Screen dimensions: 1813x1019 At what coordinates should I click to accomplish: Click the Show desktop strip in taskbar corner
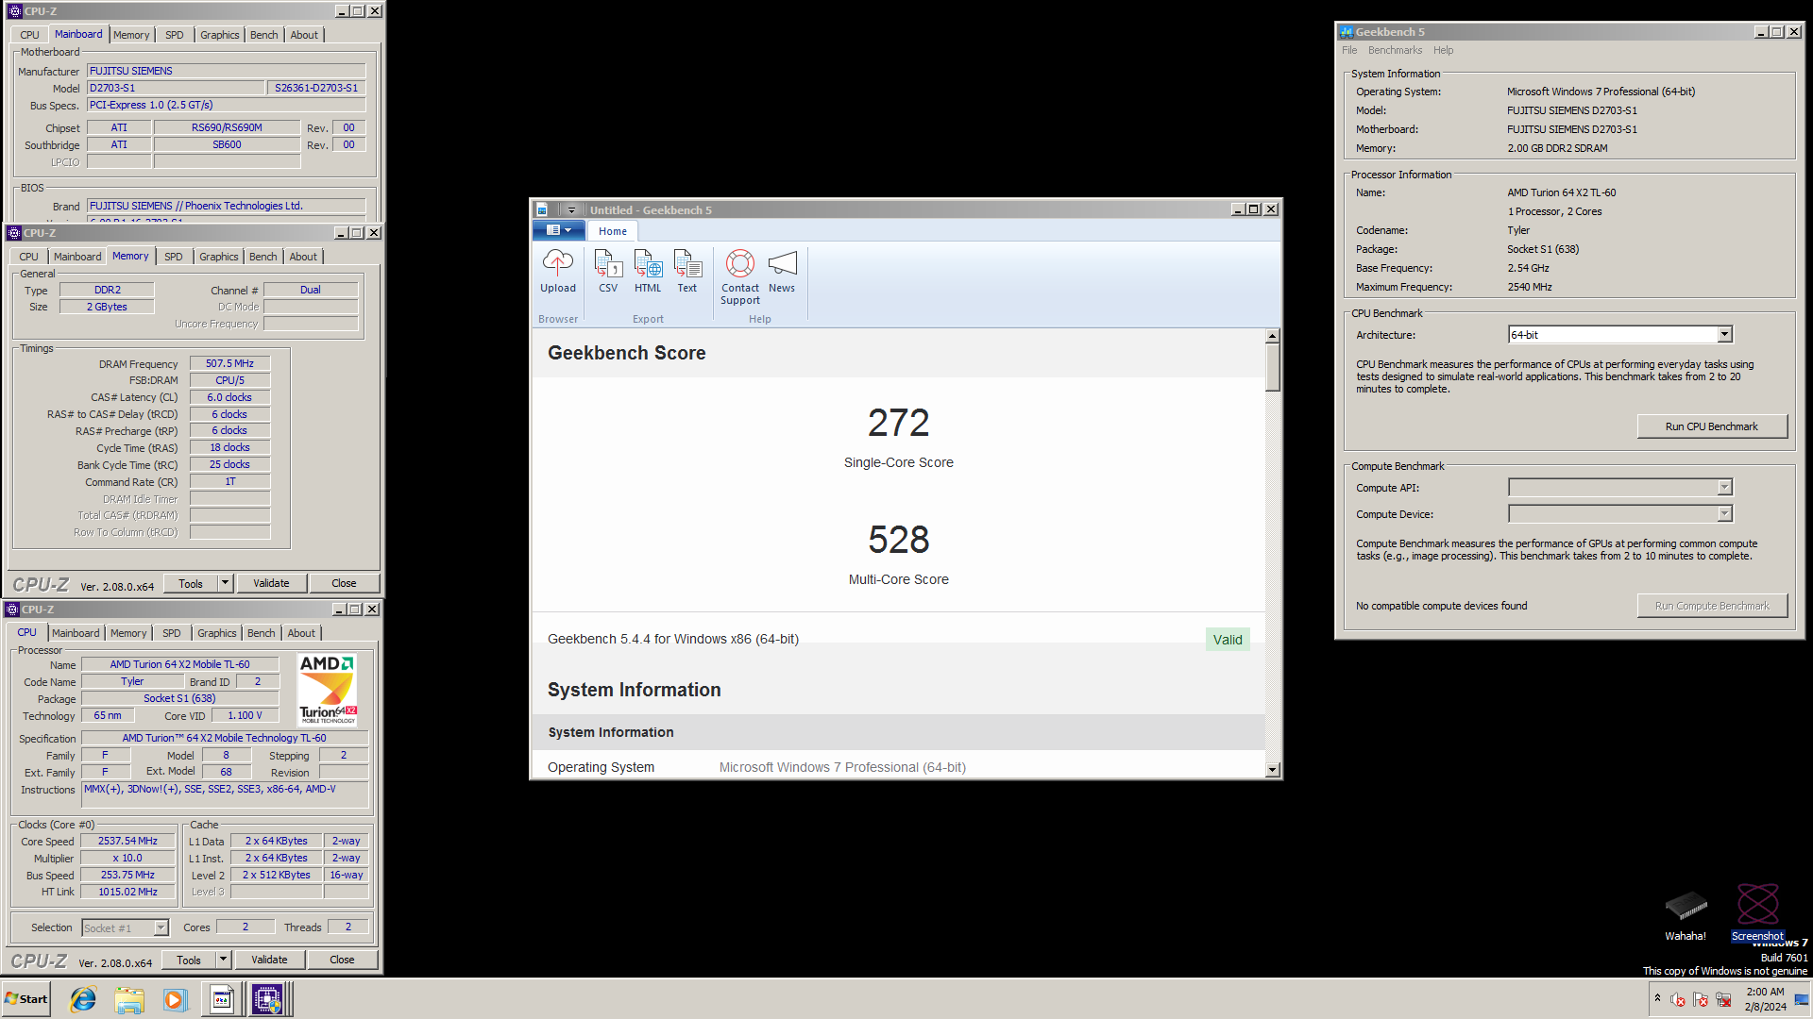tap(1802, 999)
